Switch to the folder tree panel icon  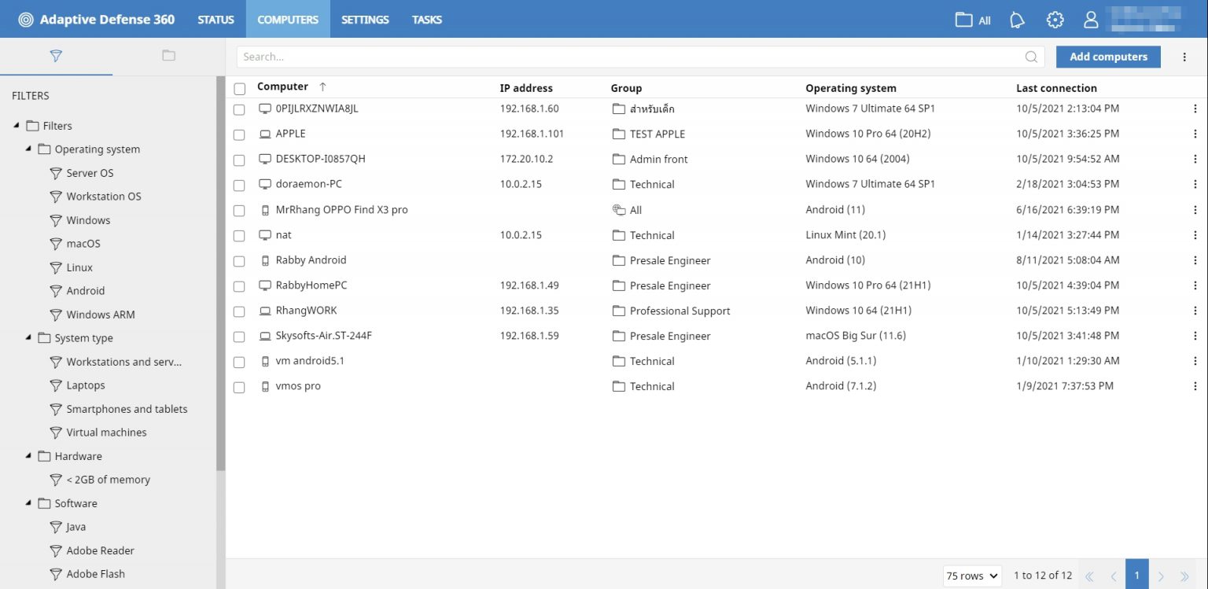tap(168, 56)
